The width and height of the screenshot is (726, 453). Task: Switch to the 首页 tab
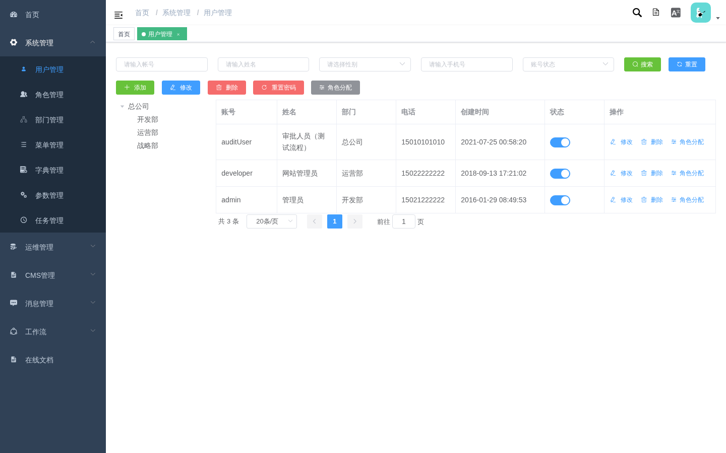tap(124, 34)
